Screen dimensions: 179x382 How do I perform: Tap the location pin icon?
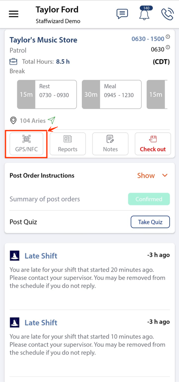tap(13, 120)
